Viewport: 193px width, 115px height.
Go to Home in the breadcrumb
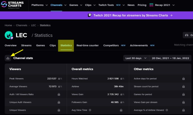[x=8, y=25]
